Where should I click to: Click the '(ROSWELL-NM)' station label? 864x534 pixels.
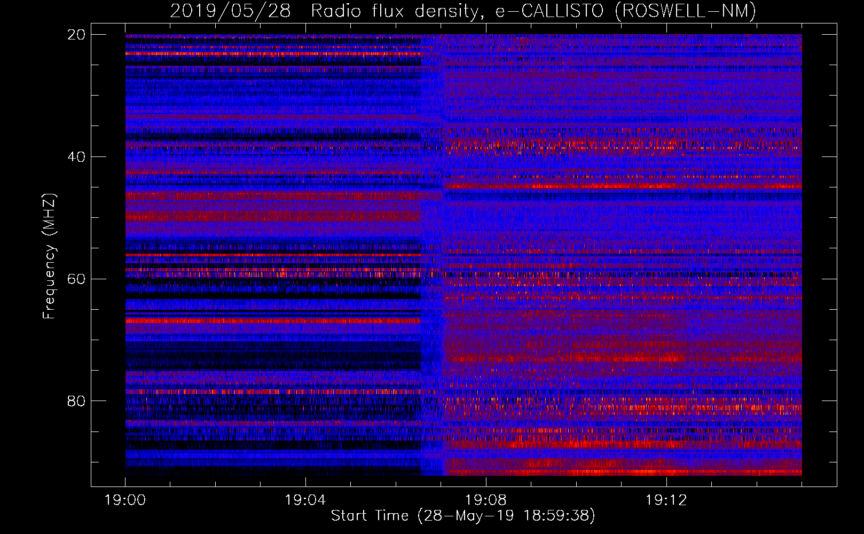tap(686, 11)
